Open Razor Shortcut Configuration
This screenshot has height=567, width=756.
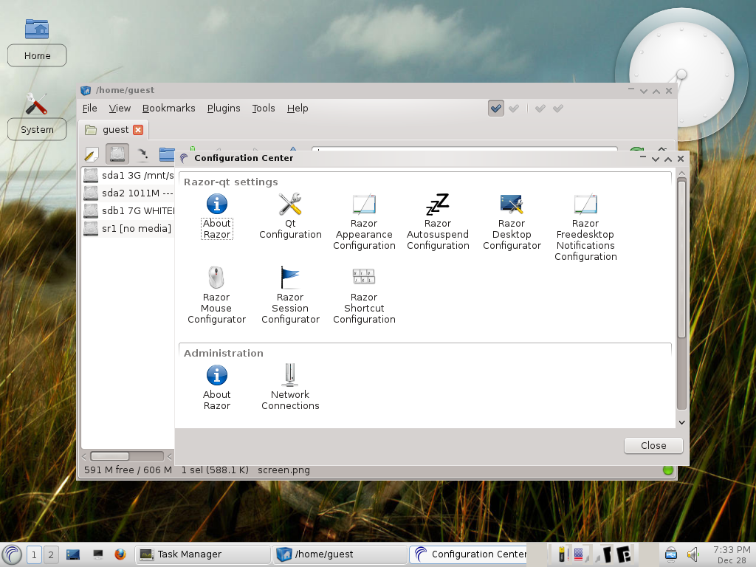(364, 295)
